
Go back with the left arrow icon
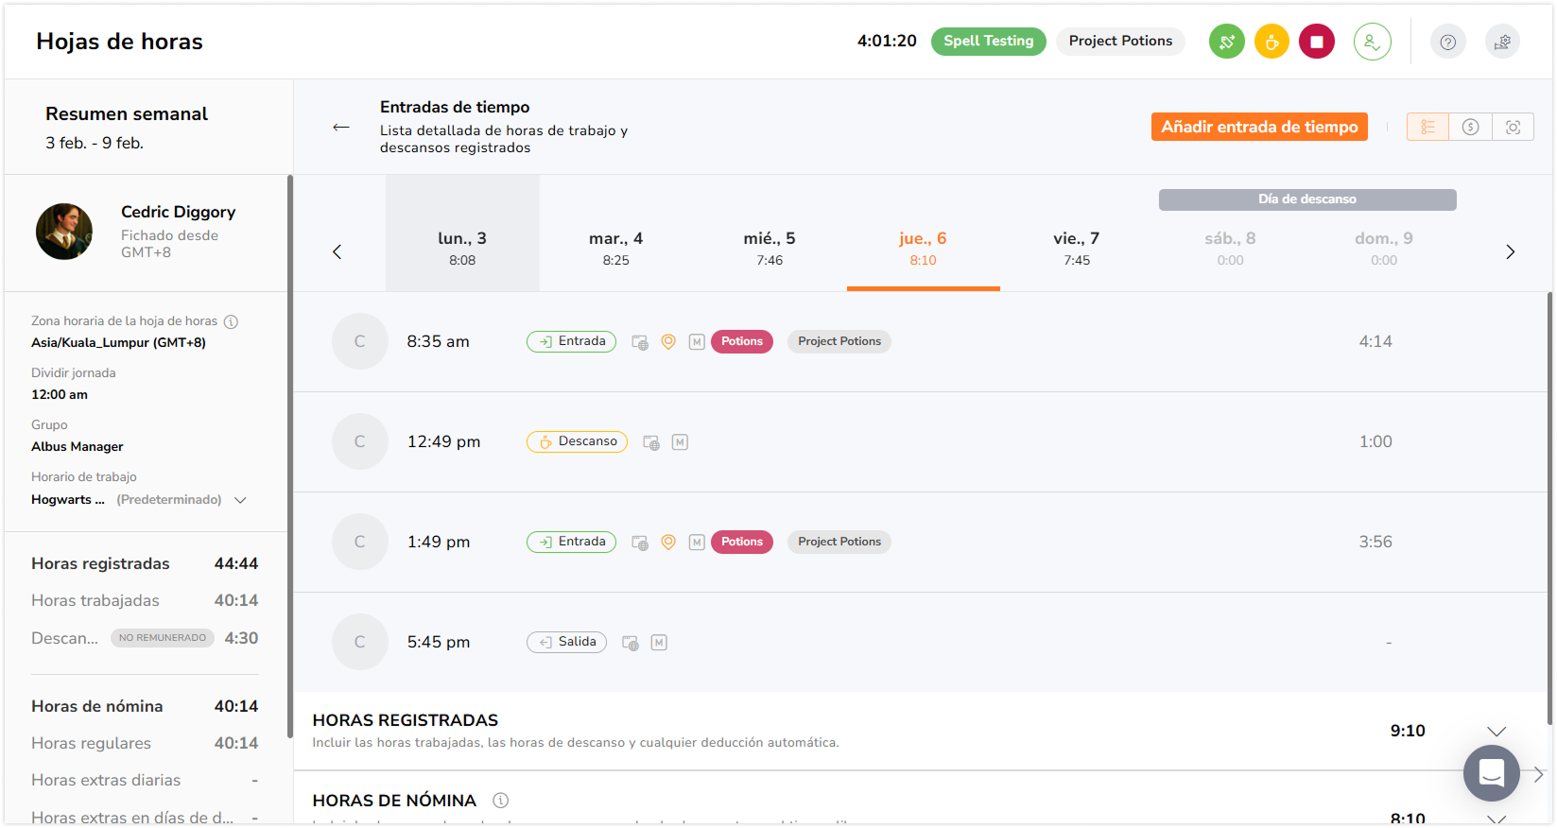341,127
